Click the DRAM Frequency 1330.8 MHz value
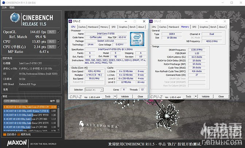 pyautogui.click(x=197, y=50)
